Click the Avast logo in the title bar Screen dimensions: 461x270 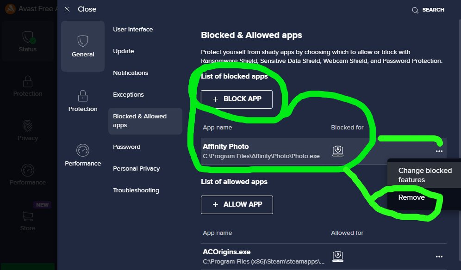[x=10, y=9]
